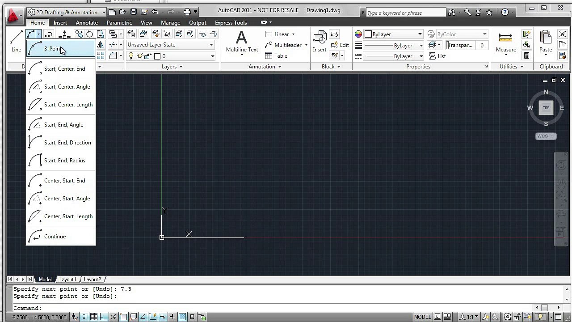The height and width of the screenshot is (322, 572).
Task: Expand the Layers panel
Action: pos(172,67)
